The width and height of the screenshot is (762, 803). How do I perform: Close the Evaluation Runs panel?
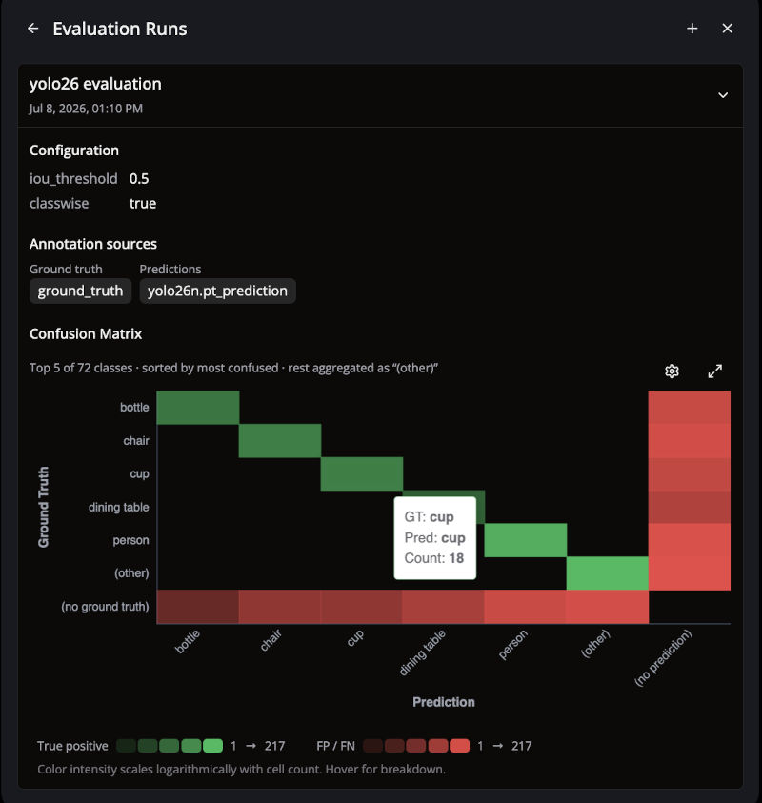[x=727, y=29]
